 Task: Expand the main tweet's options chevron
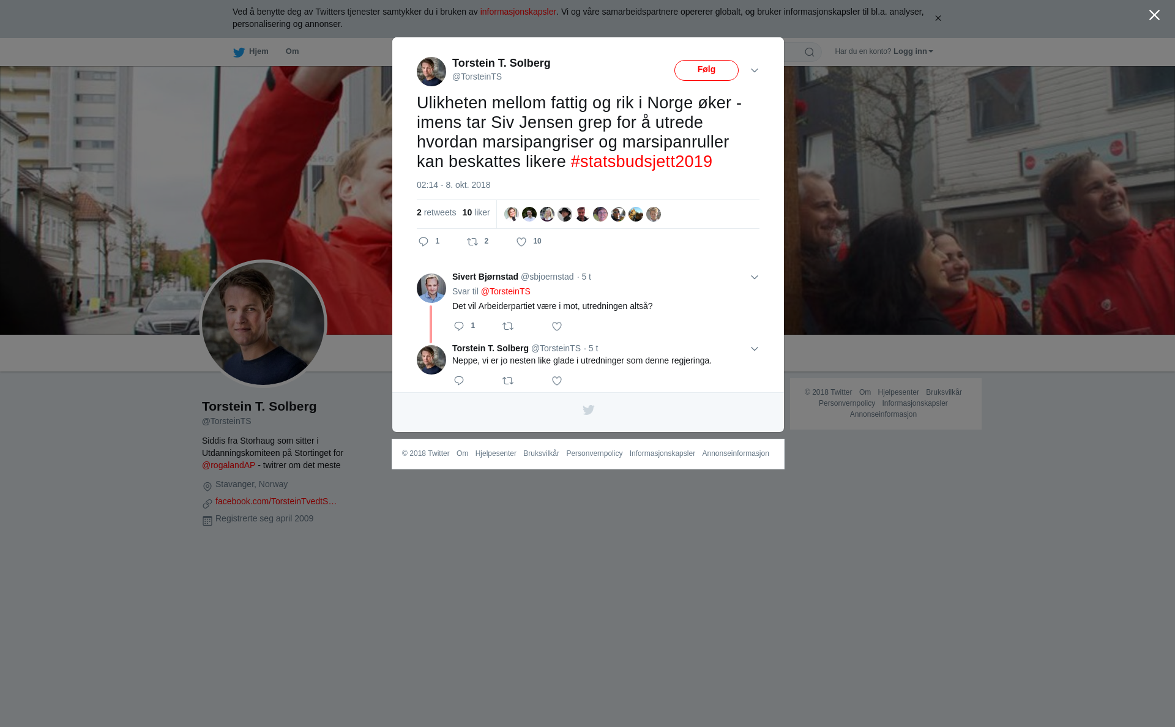click(755, 70)
